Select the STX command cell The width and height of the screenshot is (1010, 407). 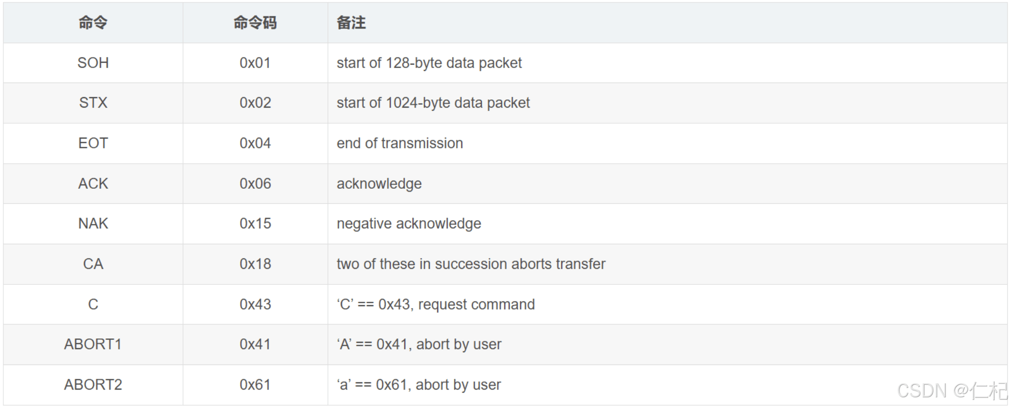93,103
